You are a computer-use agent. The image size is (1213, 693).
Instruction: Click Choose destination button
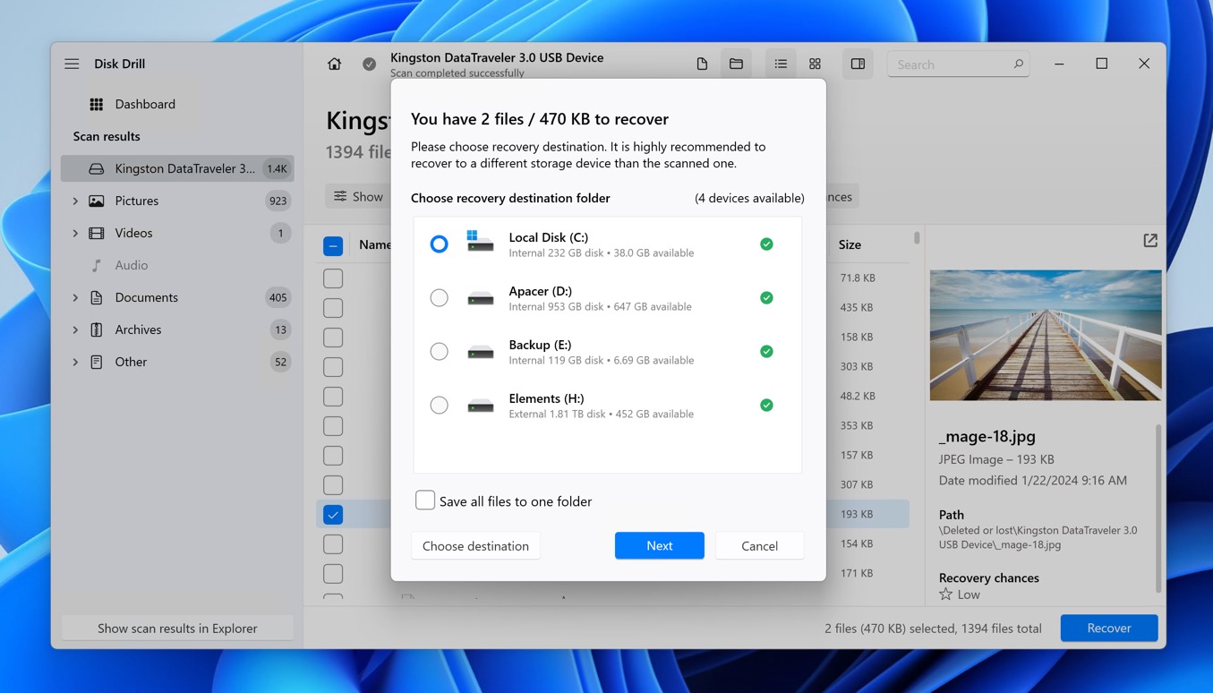(x=475, y=545)
